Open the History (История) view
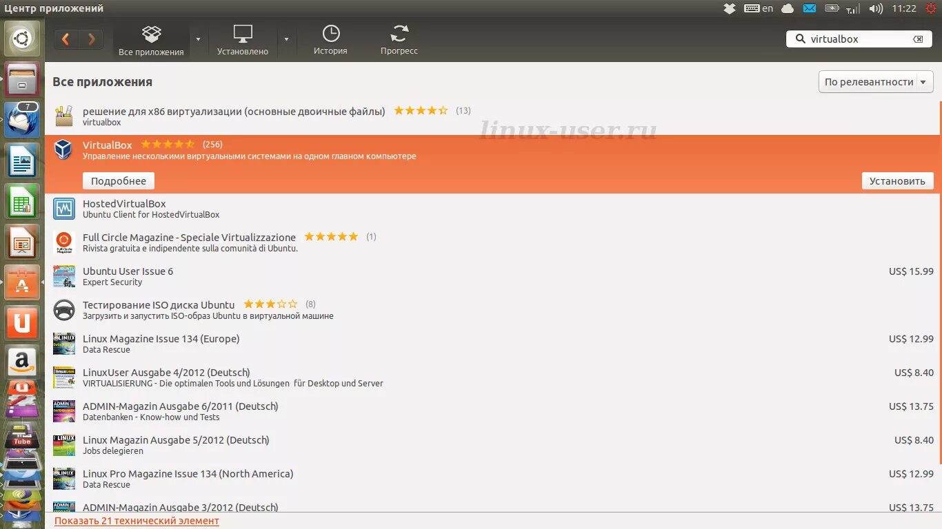The height and width of the screenshot is (529, 942). 330,41
